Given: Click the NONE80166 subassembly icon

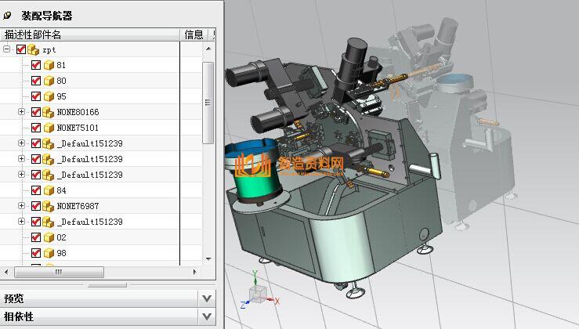Looking at the screenshot, I should [49, 112].
